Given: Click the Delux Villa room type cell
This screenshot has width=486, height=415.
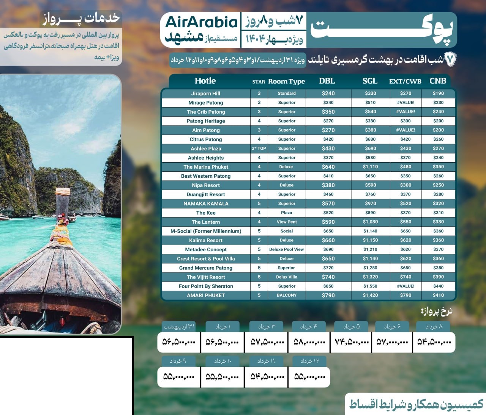Looking at the screenshot, I should [x=287, y=277].
